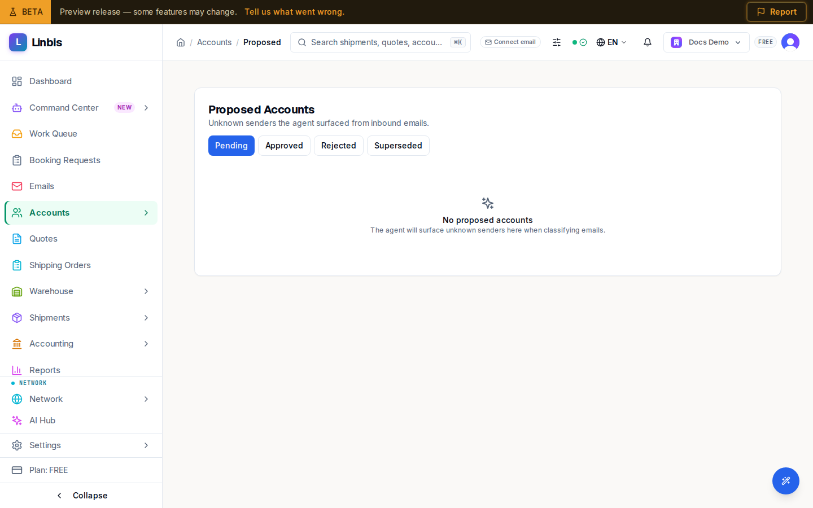The height and width of the screenshot is (508, 813).
Task: Click the Report button in banner
Action: (x=776, y=12)
